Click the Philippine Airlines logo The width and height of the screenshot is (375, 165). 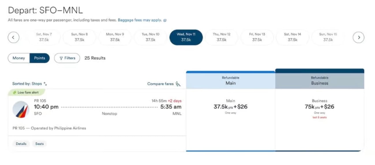(20, 110)
